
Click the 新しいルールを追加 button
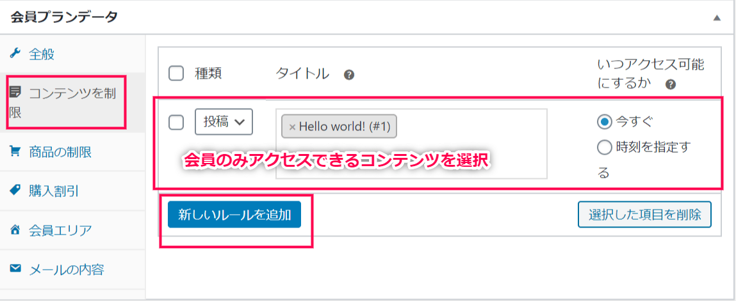pos(234,214)
